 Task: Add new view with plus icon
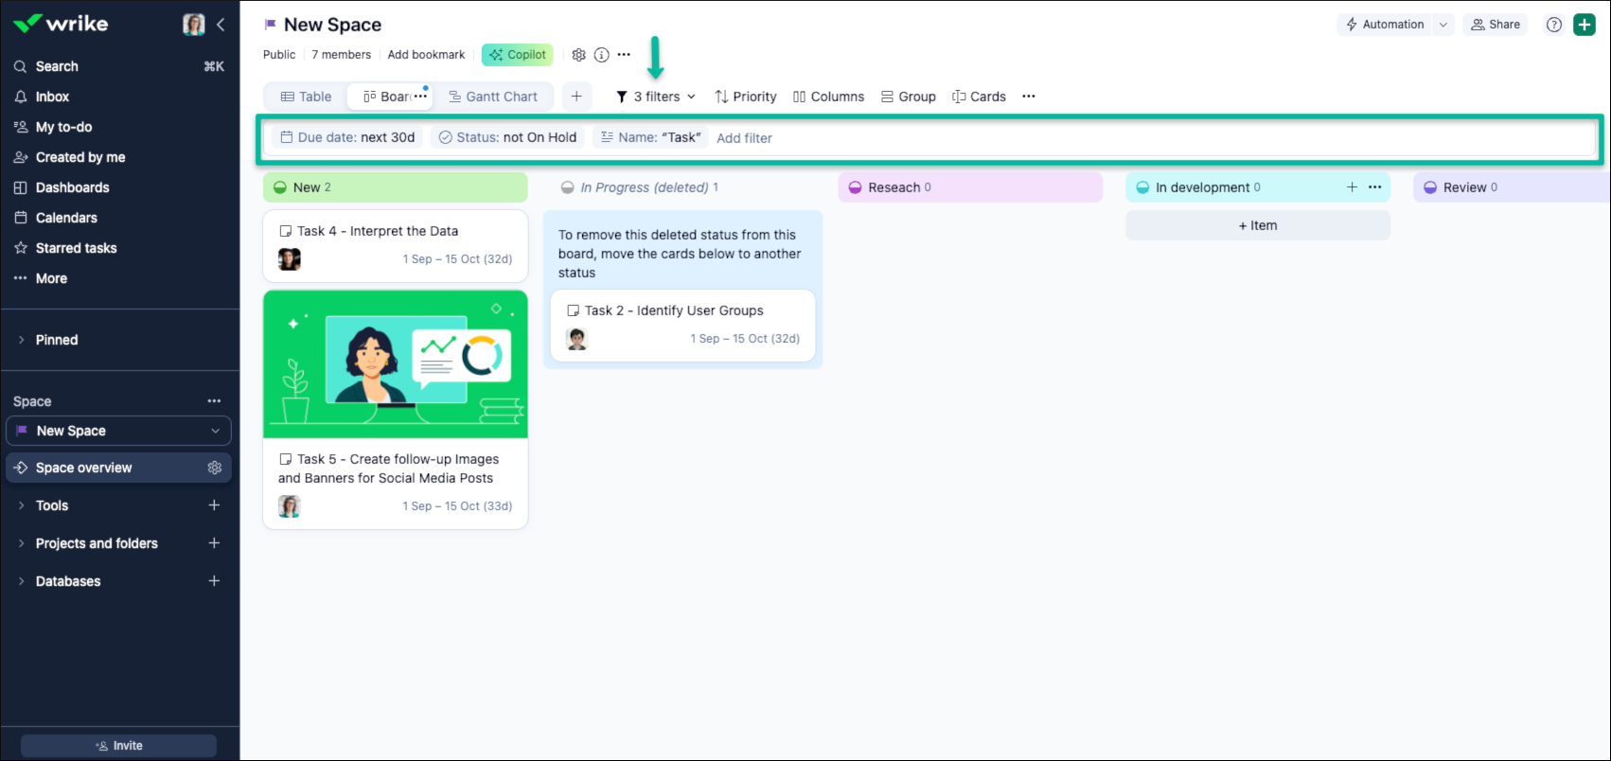[x=576, y=97]
